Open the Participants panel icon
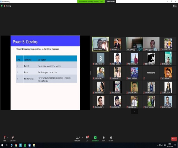 (x=77, y=137)
